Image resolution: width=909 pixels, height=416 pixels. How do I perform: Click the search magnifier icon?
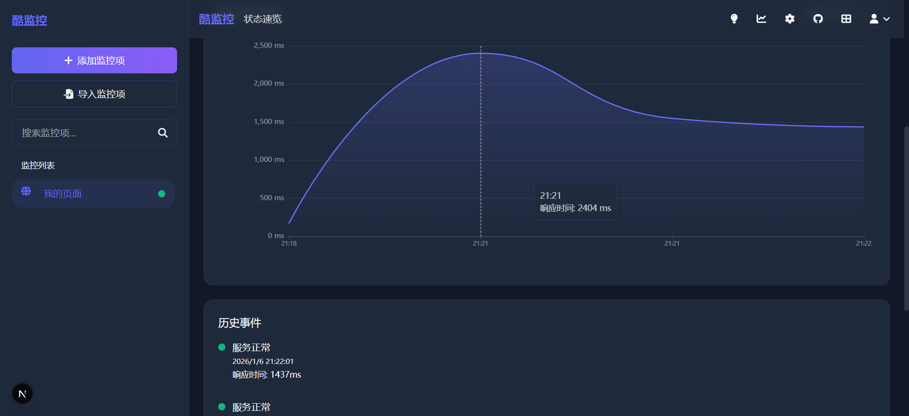point(163,133)
